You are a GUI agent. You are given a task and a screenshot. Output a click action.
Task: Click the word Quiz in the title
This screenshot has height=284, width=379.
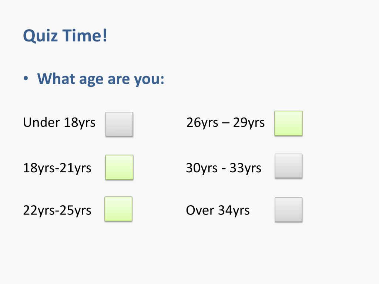[40, 36]
